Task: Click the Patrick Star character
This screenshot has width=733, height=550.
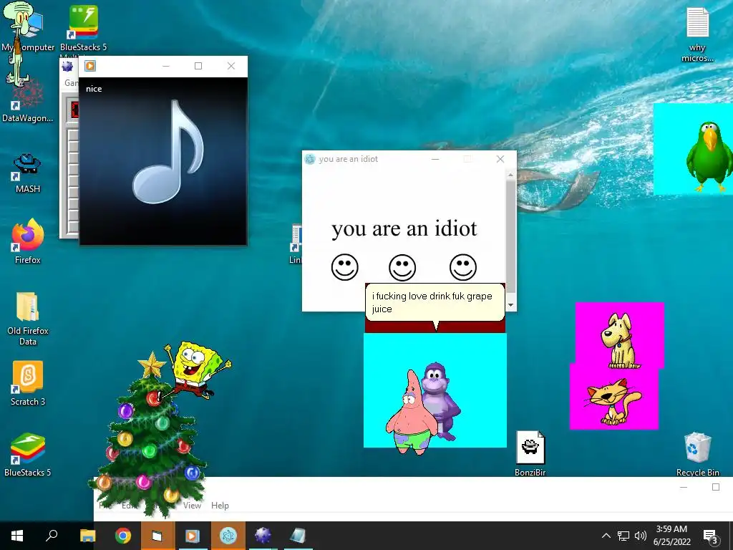Action: (x=412, y=414)
